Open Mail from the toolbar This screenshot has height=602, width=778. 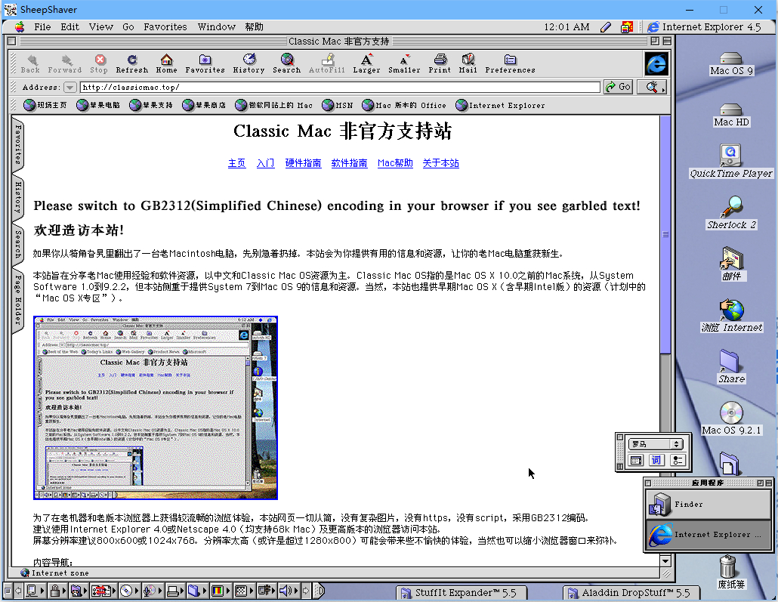468,63
